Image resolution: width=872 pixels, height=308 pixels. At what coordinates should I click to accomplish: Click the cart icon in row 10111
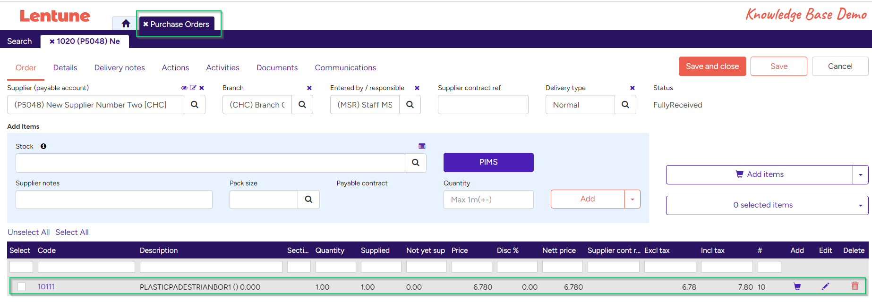[797, 286]
